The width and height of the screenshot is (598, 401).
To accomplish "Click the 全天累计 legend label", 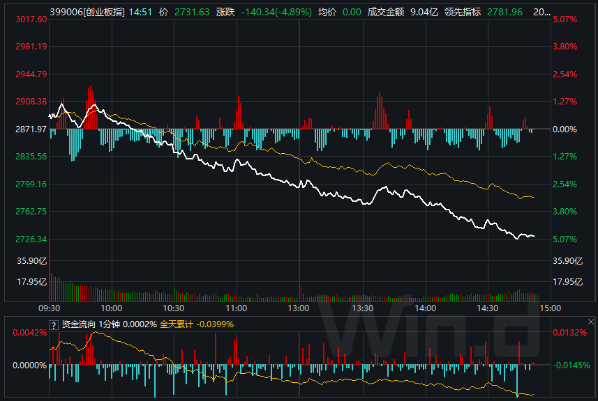I will [x=174, y=324].
